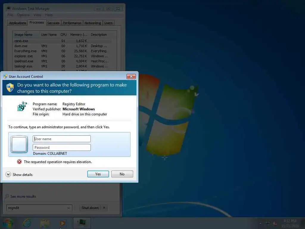This screenshot has width=305, height=229.
Task: Close the User Account Control dialog
Action: point(131,77)
